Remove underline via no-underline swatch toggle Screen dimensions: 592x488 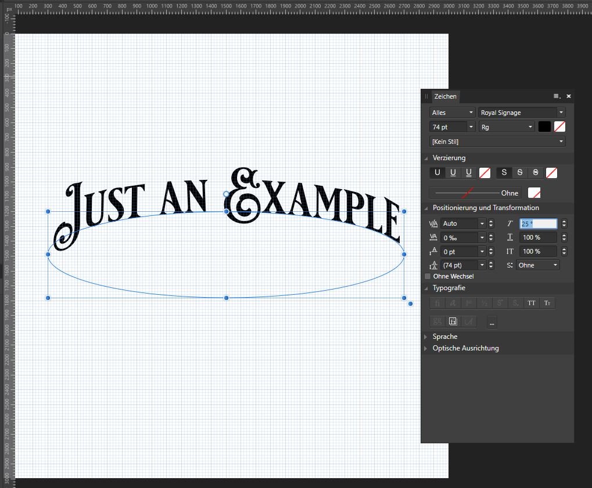pos(486,172)
